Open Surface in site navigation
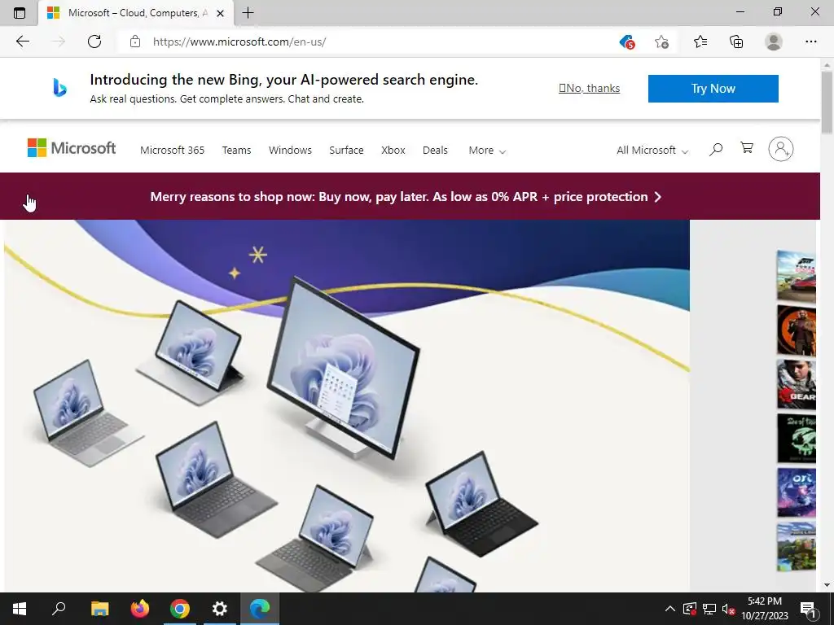The height and width of the screenshot is (625, 834). (x=346, y=151)
